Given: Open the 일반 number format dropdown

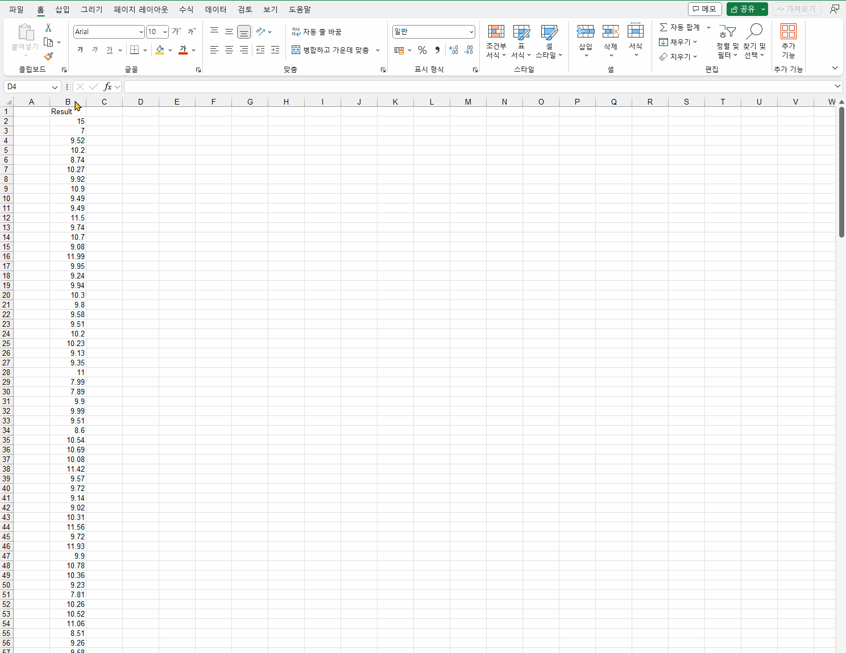Looking at the screenshot, I should tap(471, 32).
